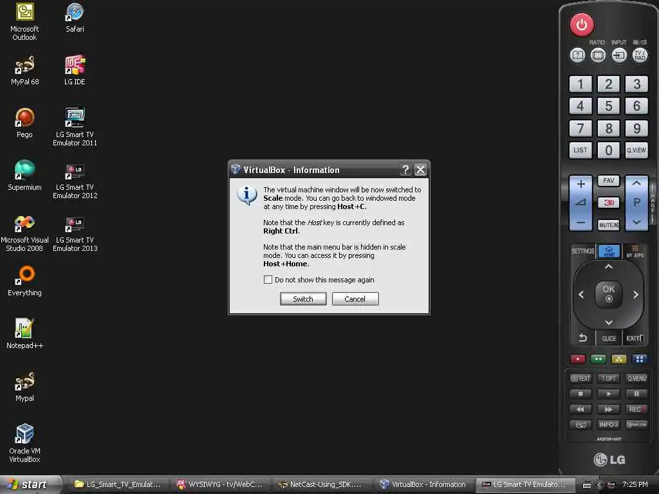The width and height of the screenshot is (659, 494).
Task: Click the help question mark in dialog title bar
Action: point(405,170)
